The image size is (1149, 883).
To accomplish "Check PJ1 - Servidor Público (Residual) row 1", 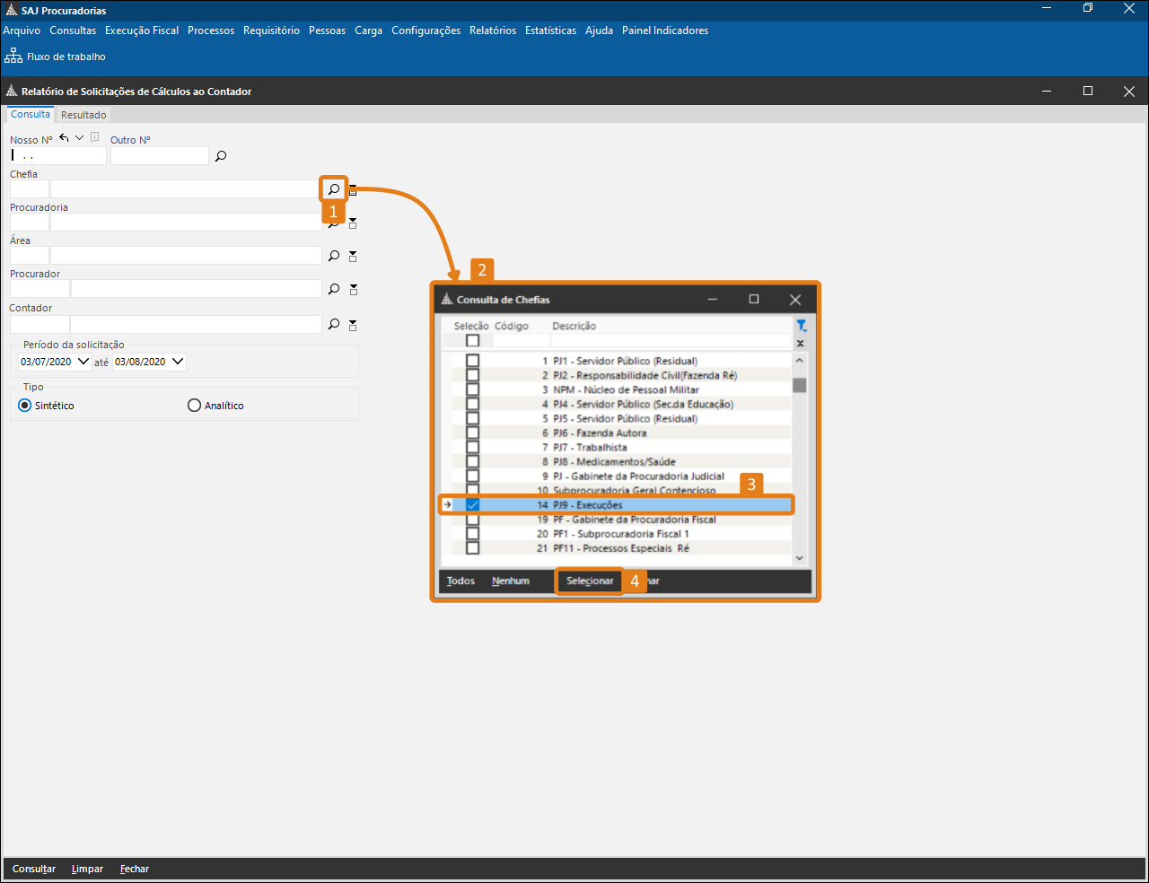I will click(473, 361).
